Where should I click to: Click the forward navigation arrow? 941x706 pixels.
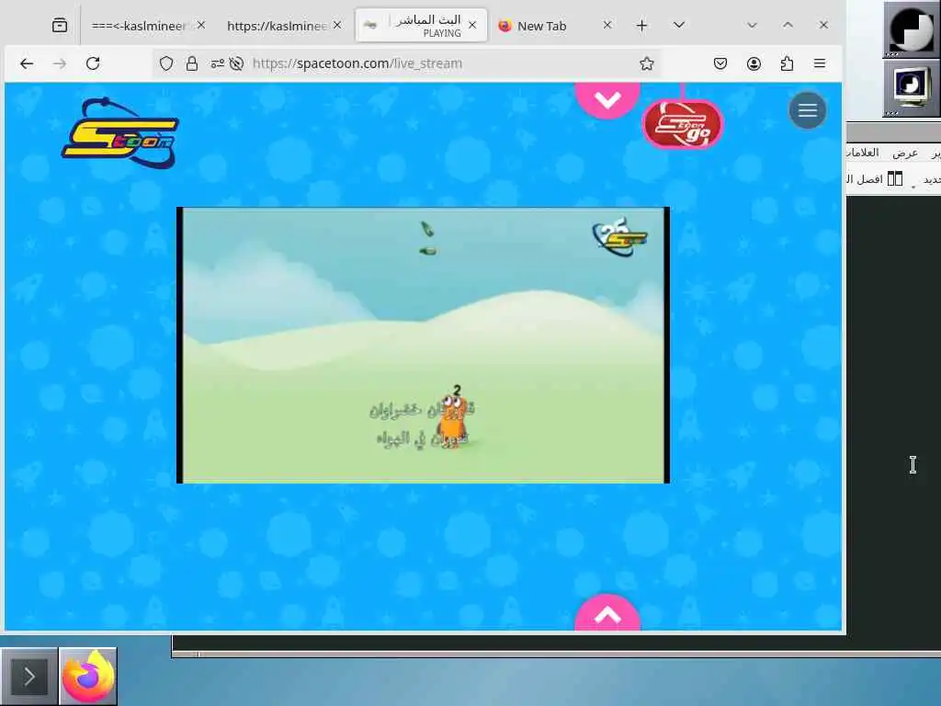pyautogui.click(x=60, y=63)
